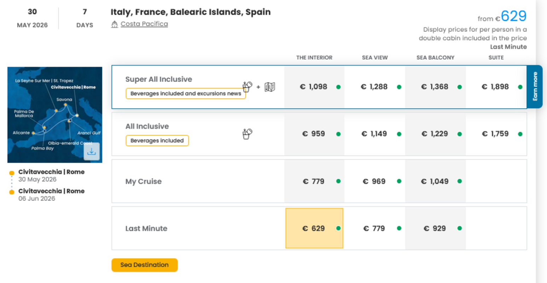Open the Earn more side tab
The image size is (547, 283).
point(535,87)
